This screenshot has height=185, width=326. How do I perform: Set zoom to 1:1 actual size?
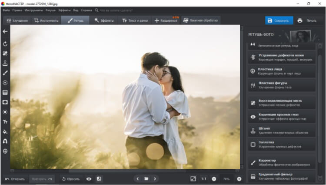[x=203, y=179]
